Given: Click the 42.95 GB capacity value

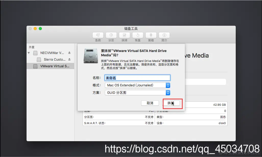Looking at the screenshot, I should coord(219,105).
